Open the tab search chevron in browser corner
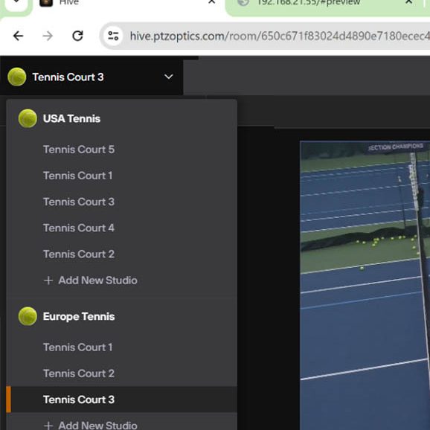430x430 pixels. coord(16,2)
